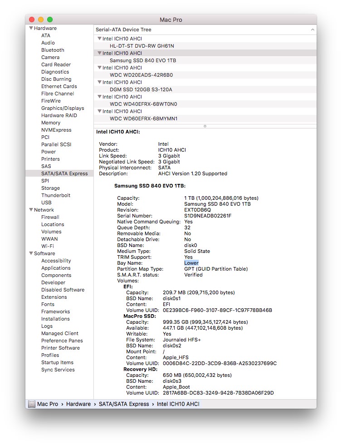Click the Recovery HD volume heading
The height and width of the screenshot is (445, 342).
point(140,369)
